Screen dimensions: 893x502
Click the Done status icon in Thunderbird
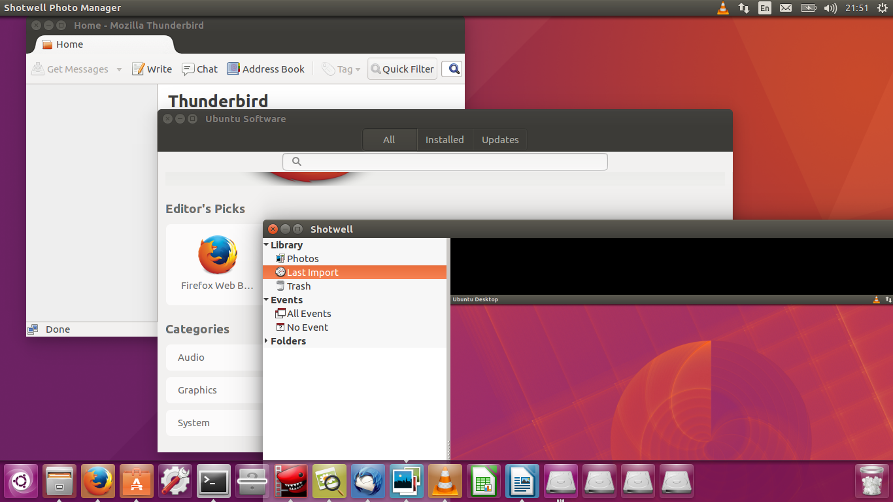coord(33,329)
